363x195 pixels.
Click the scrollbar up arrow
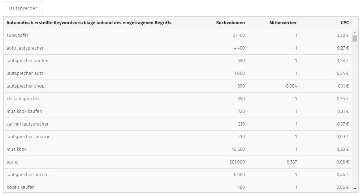[x=355, y=33]
